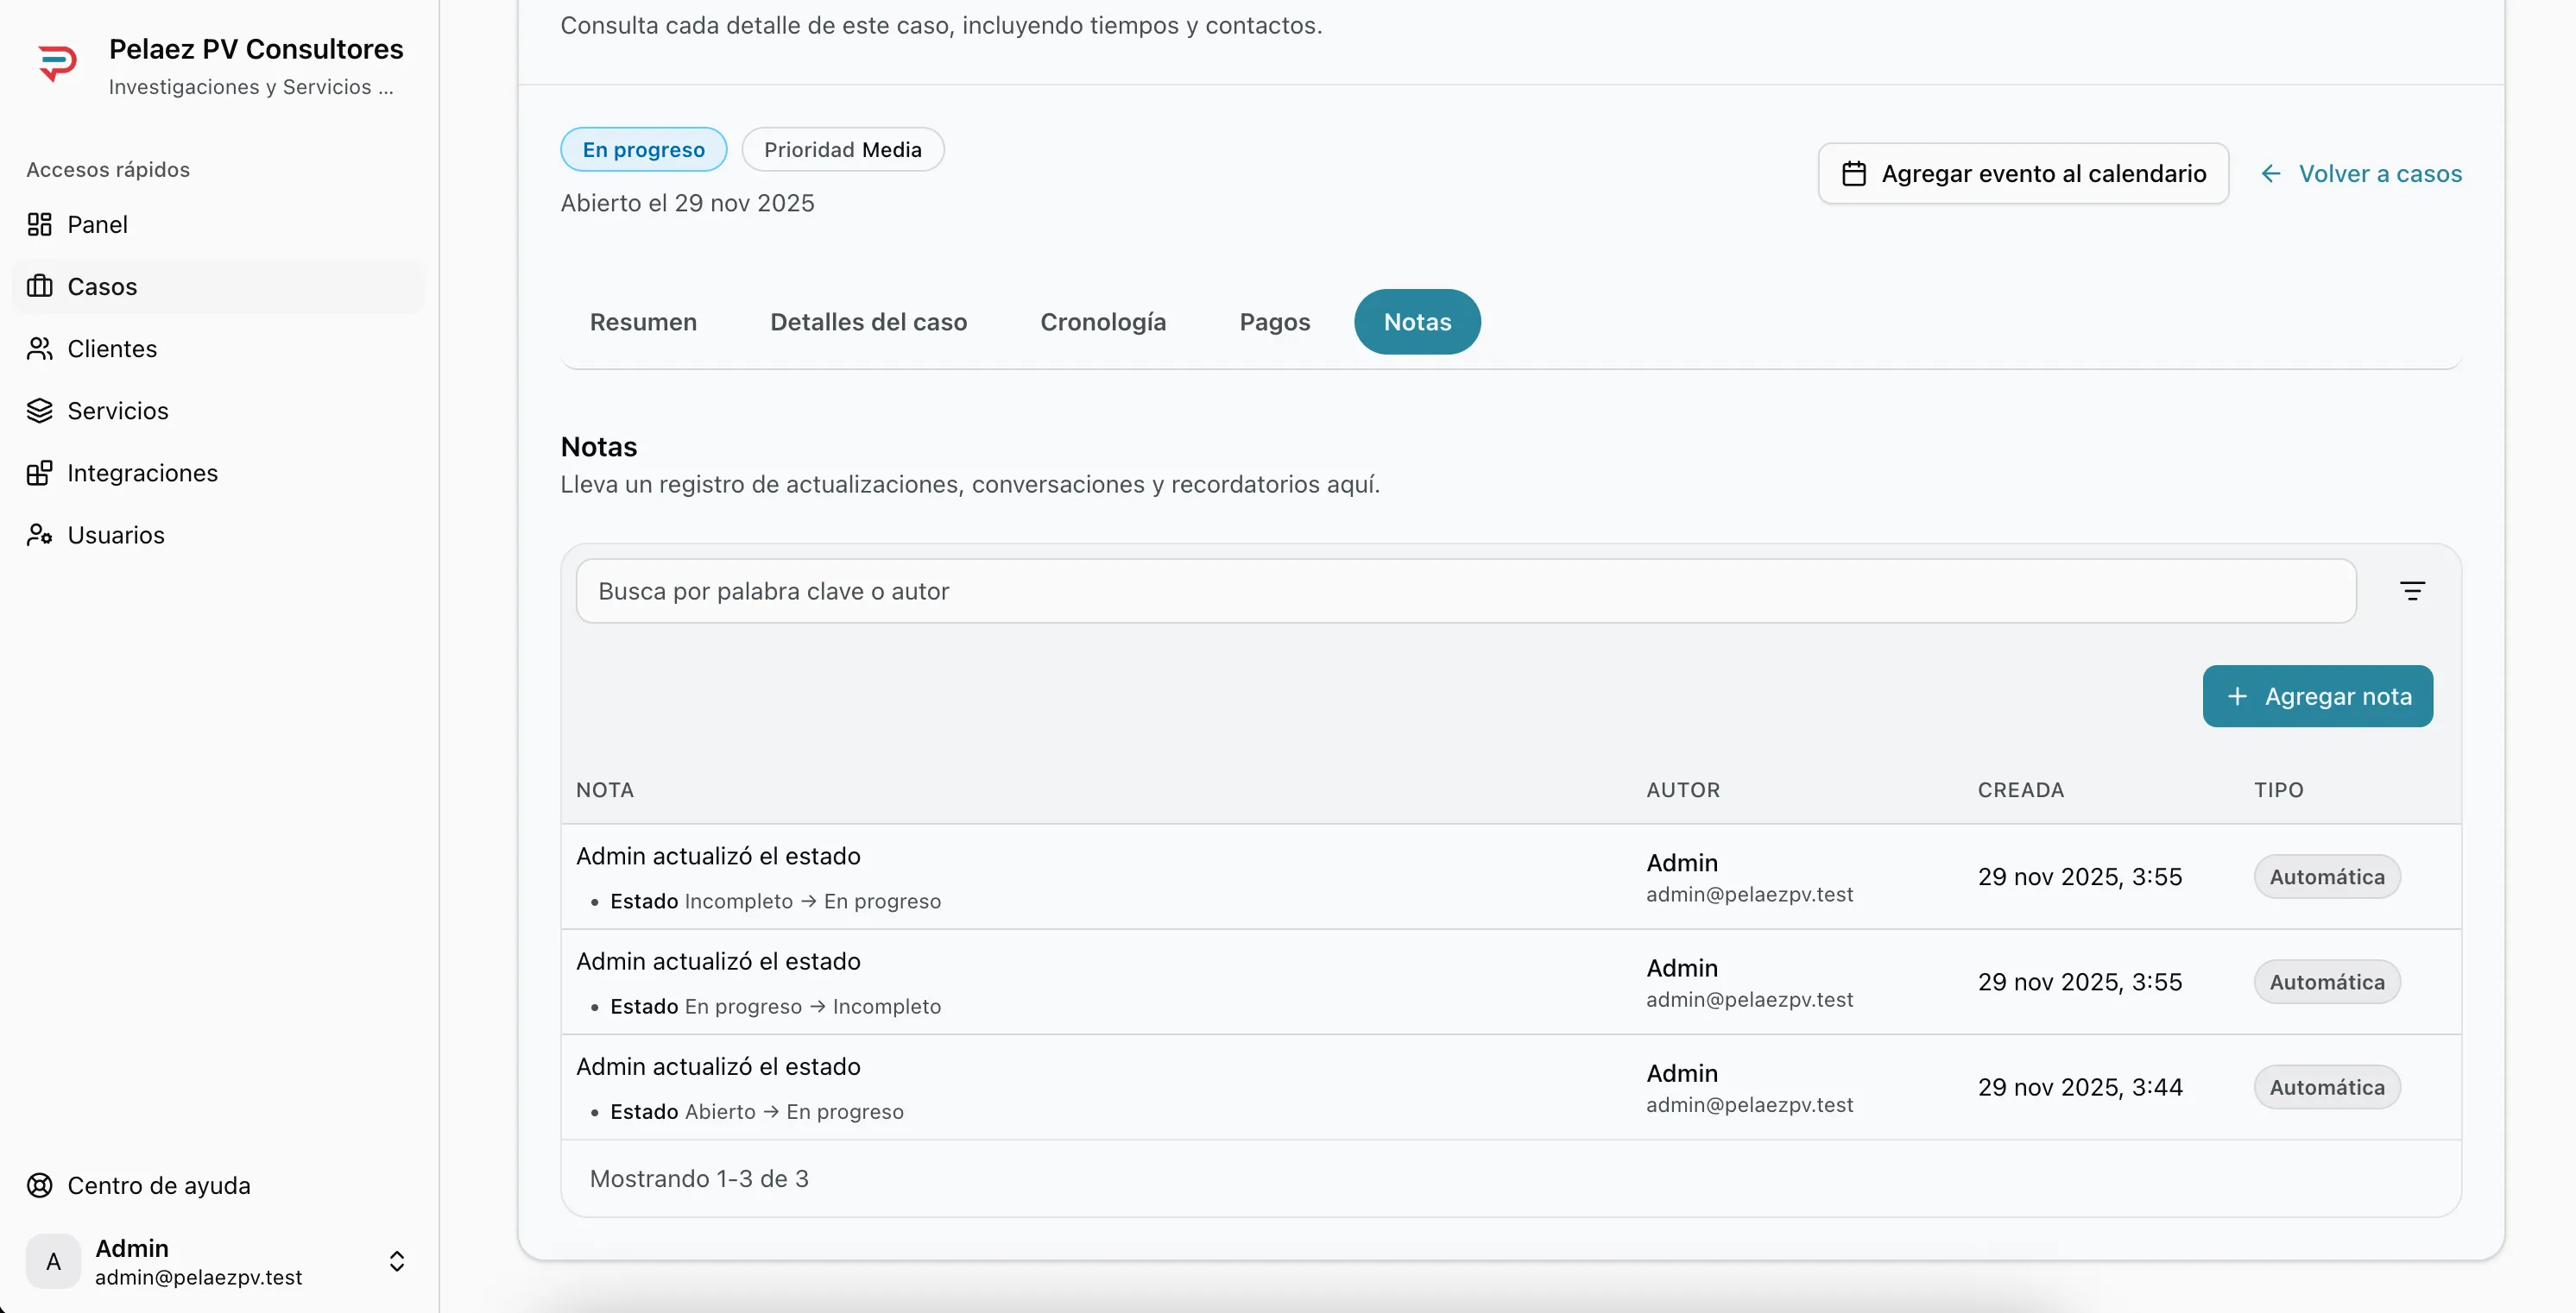
Task: Click the Admin avatar in the sidebar footer
Action: [x=54, y=1261]
